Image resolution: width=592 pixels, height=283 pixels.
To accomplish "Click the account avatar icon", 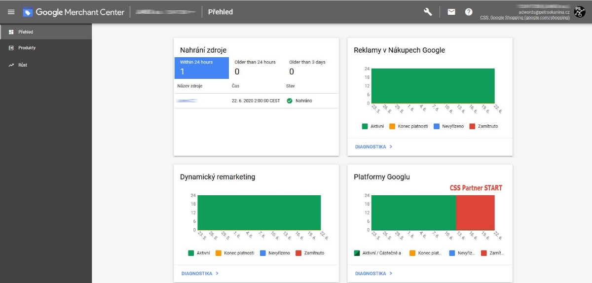I will coord(580,12).
